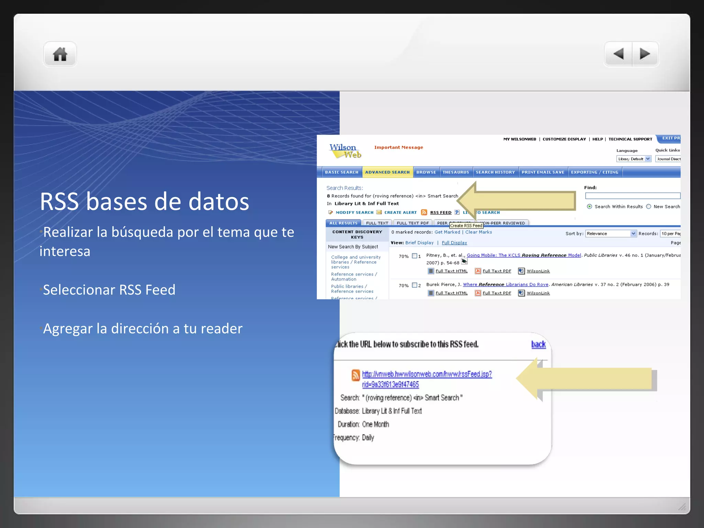Click the orange RSS Feed icon in the toolbar
The width and height of the screenshot is (704, 528).
424,212
